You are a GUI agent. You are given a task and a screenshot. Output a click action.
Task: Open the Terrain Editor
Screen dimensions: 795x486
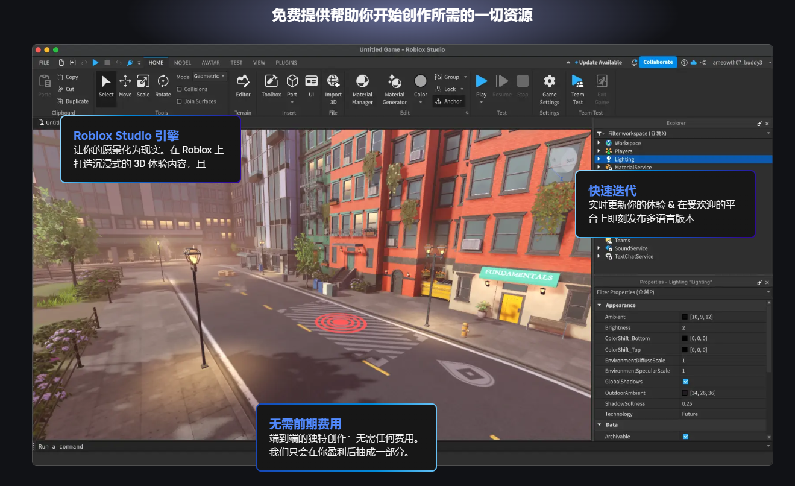pos(243,86)
